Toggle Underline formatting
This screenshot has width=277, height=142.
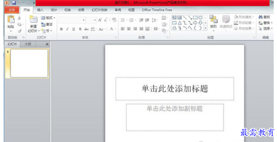(x=74, y=29)
